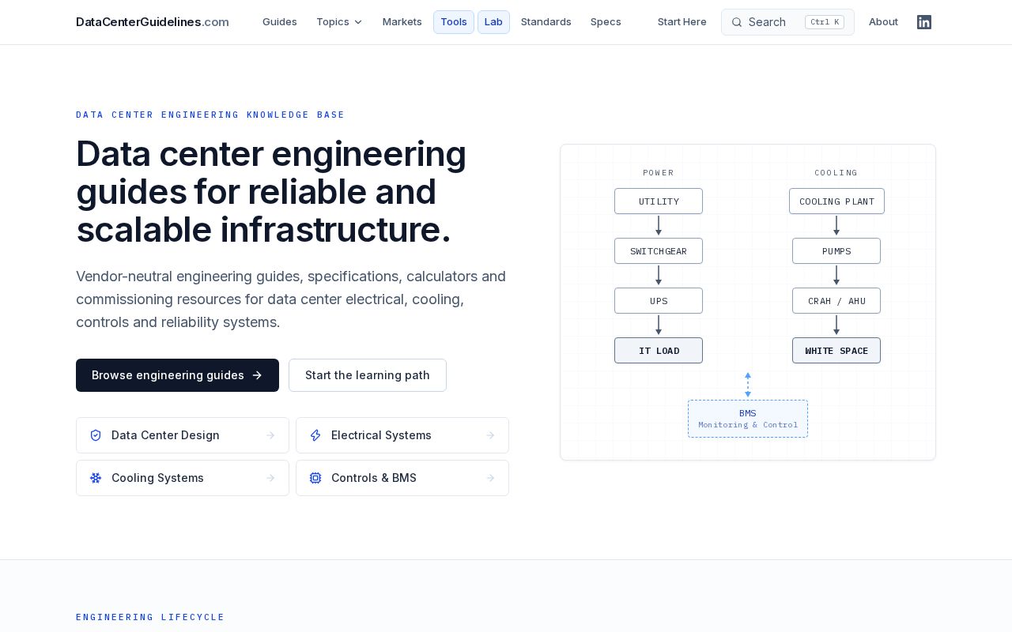Click the search magnifier icon
This screenshot has width=1012, height=632.
pos(737,22)
